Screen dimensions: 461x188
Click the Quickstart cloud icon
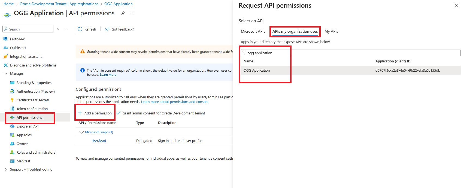coord(5,48)
